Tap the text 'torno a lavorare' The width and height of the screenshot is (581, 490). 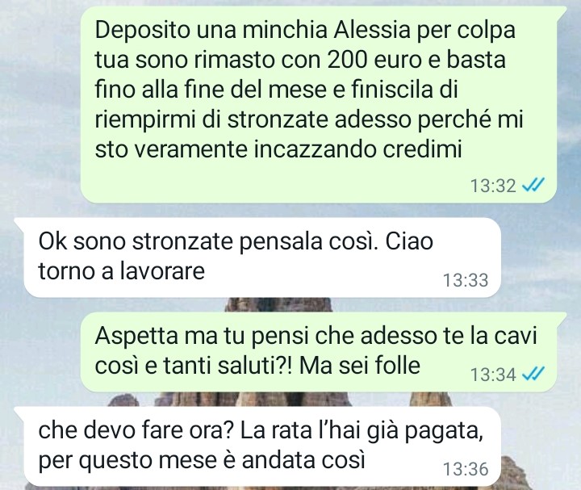point(122,271)
